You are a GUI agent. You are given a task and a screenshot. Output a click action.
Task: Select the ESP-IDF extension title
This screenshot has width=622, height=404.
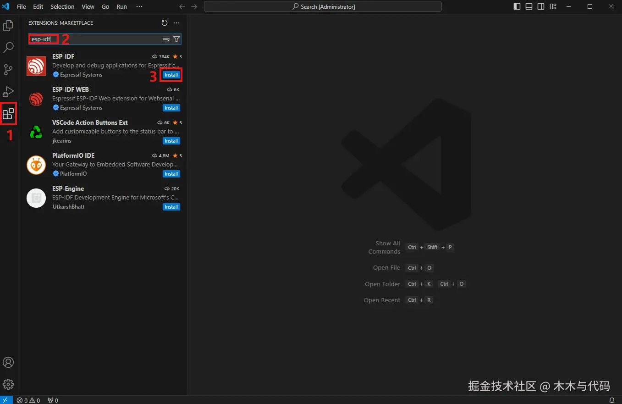coord(63,56)
